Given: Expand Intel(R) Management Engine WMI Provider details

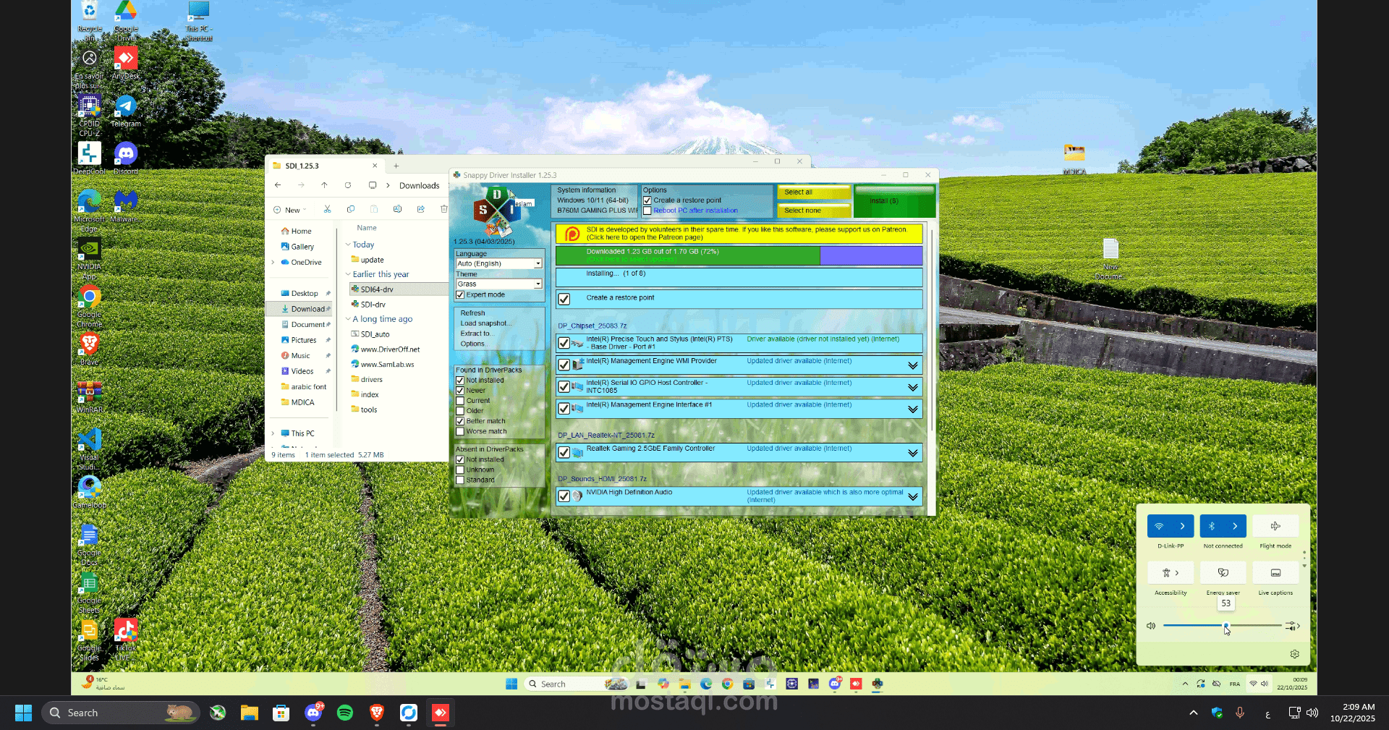Looking at the screenshot, I should pyautogui.click(x=913, y=365).
